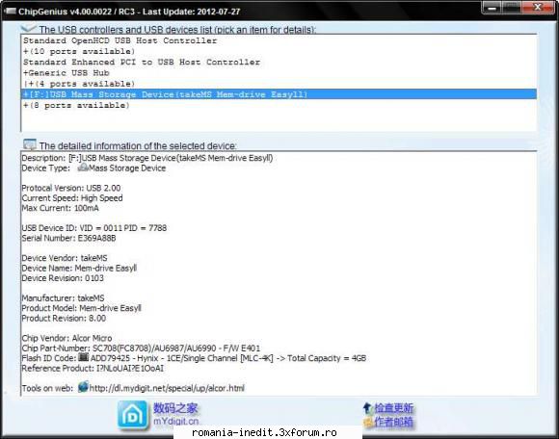
Task: Click the chip icon beside Flash ID Code
Action: pyautogui.click(x=84, y=357)
